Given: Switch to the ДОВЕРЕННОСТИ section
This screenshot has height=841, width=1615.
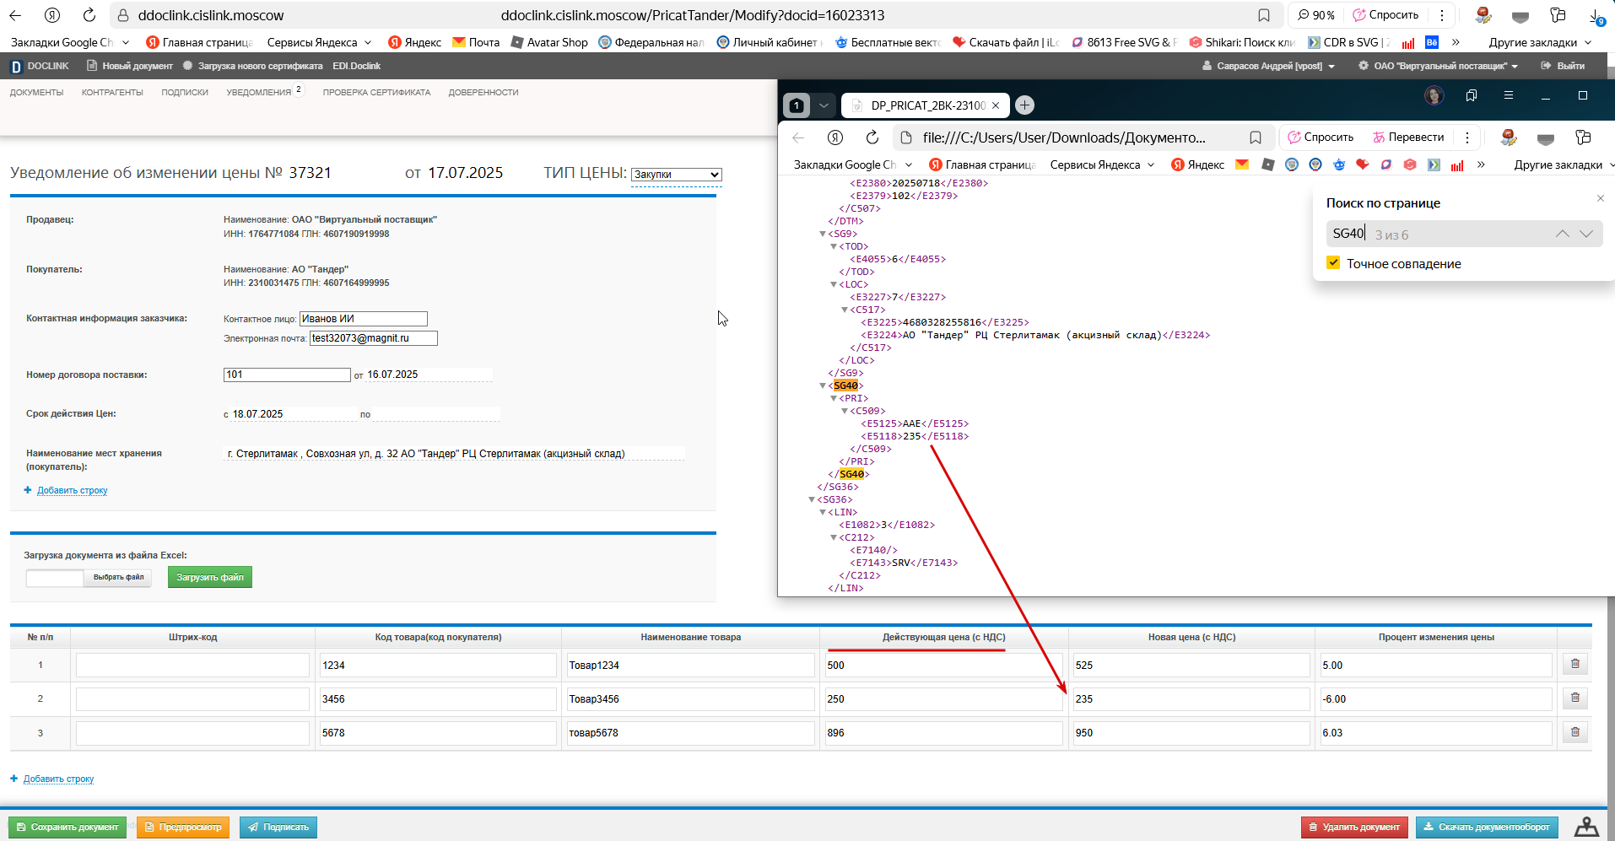Looking at the screenshot, I should coord(483,93).
